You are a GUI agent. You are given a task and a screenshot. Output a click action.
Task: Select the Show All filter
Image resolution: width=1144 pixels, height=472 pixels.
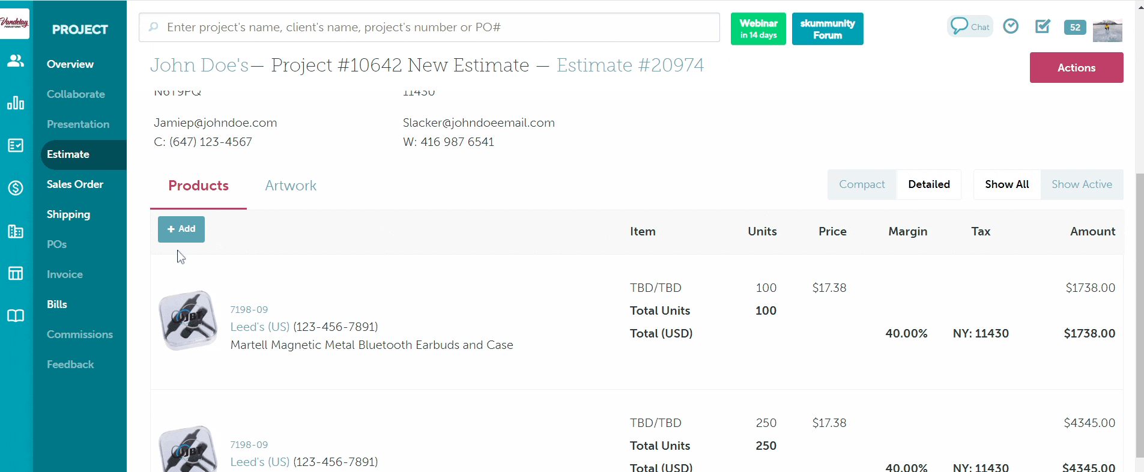1006,184
